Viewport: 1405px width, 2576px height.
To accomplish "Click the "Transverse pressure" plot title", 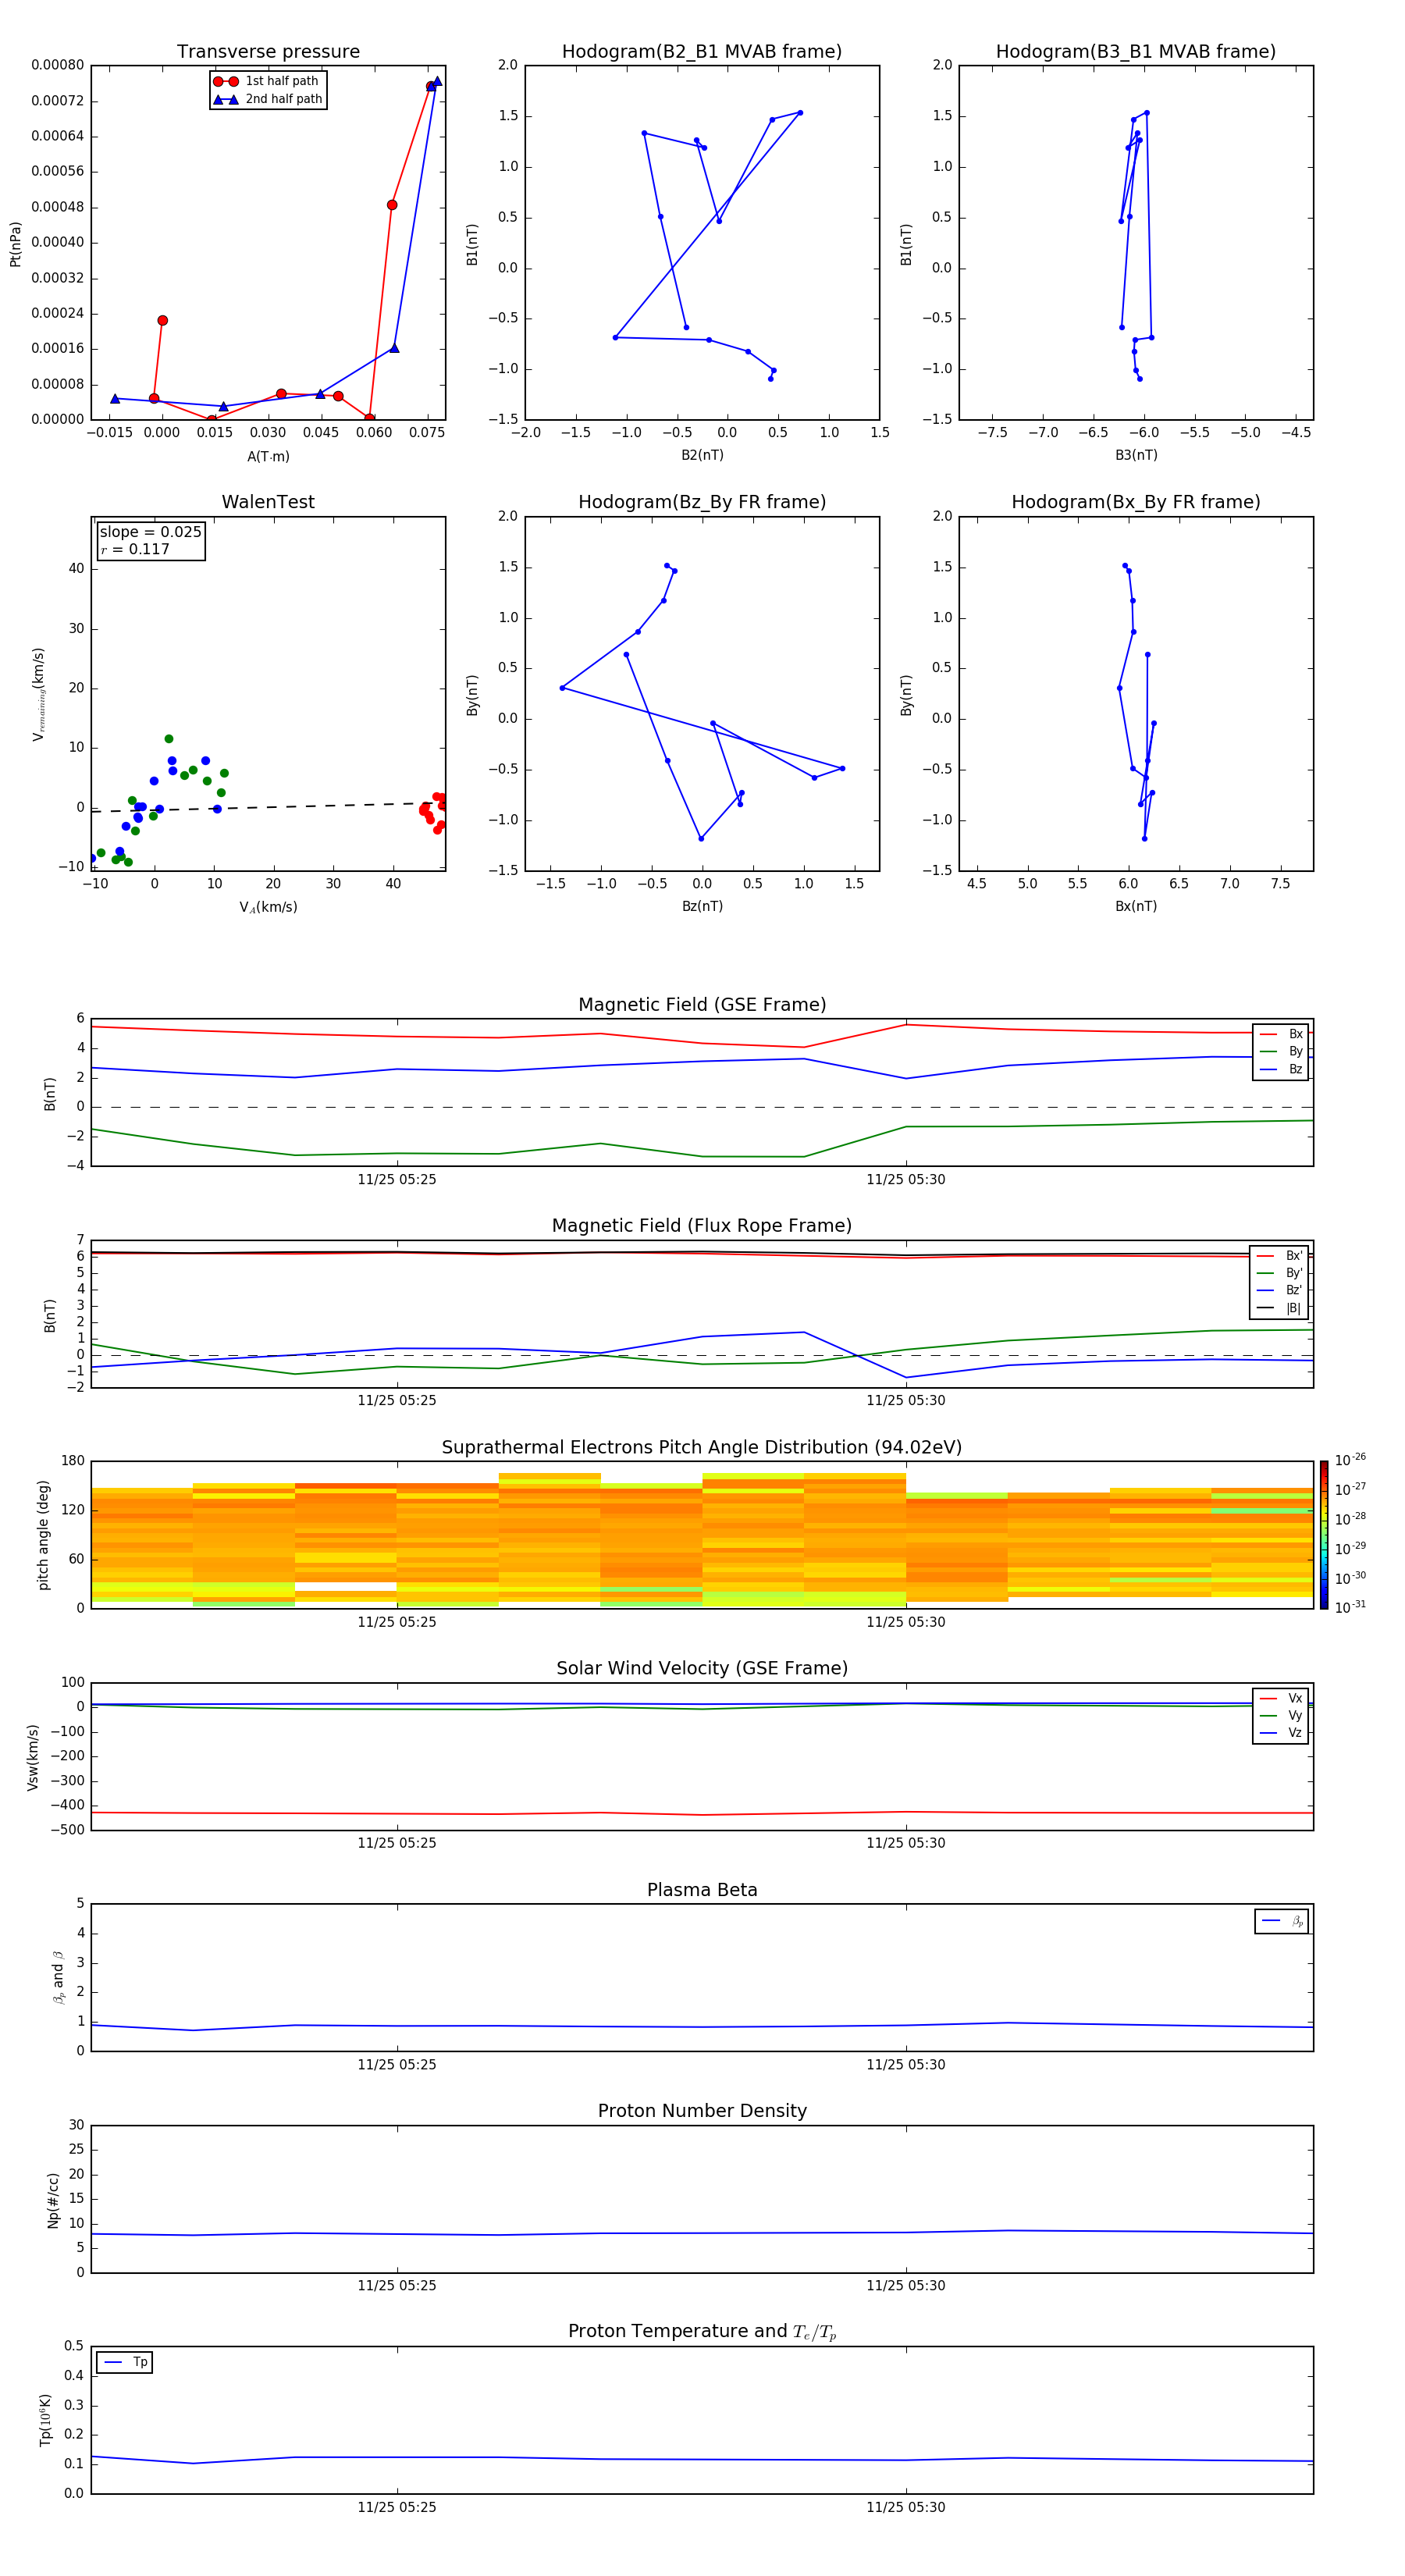I will pyautogui.click(x=268, y=52).
